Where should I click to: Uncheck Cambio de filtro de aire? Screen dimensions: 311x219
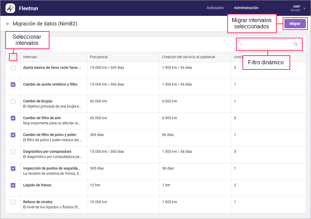pos(13,118)
